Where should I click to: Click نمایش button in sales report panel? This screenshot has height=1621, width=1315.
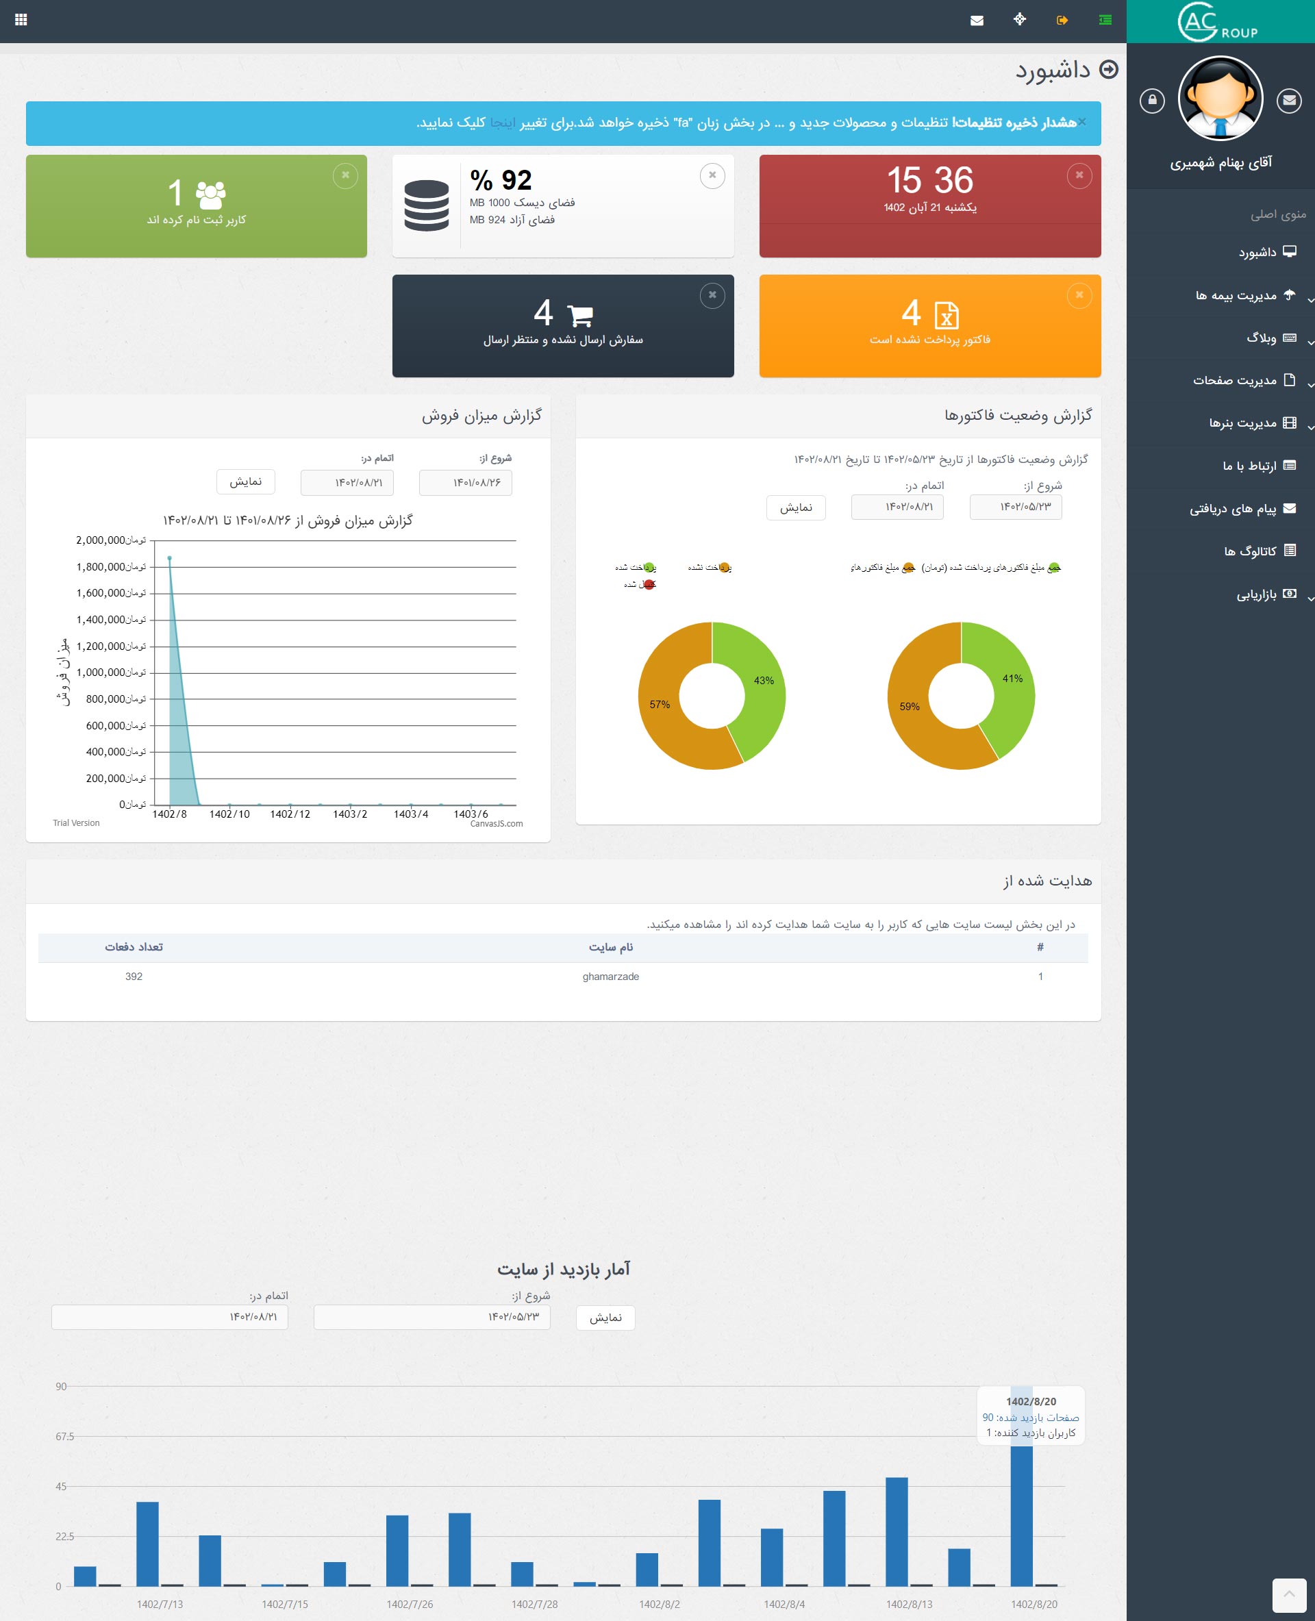point(245,481)
